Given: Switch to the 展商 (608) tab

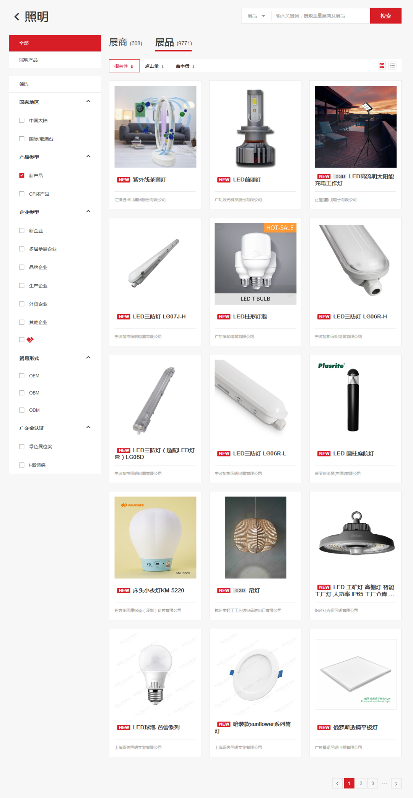Looking at the screenshot, I should click(125, 42).
